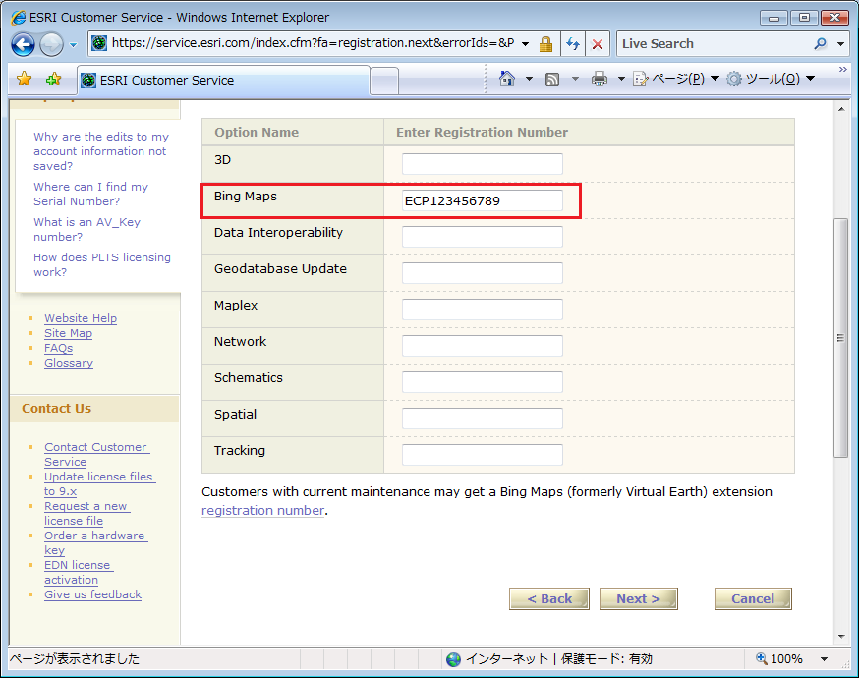This screenshot has width=859, height=678.
Task: Click the Print icon in toolbar
Action: 599,79
